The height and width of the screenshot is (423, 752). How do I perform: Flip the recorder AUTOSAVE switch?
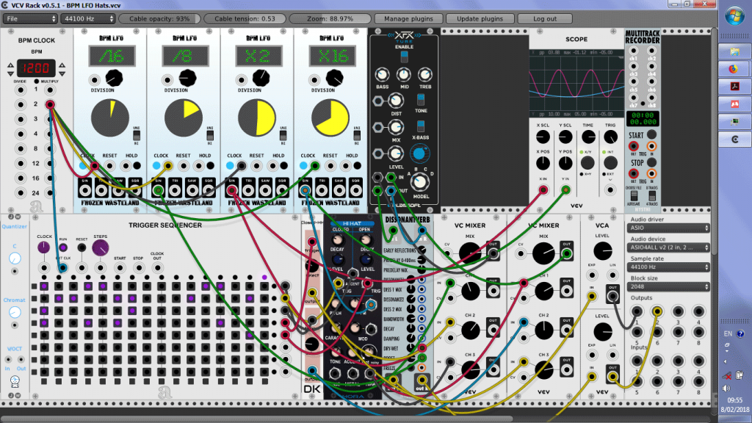click(634, 196)
